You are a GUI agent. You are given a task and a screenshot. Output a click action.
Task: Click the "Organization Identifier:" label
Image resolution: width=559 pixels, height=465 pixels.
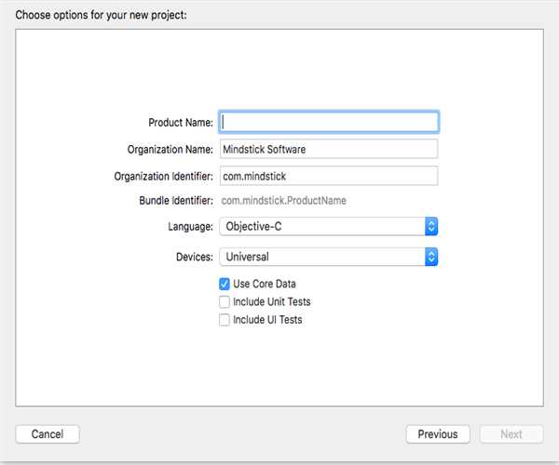(x=164, y=176)
